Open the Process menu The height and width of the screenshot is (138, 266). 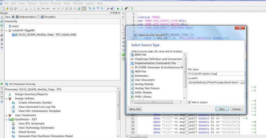tap(56, 3)
